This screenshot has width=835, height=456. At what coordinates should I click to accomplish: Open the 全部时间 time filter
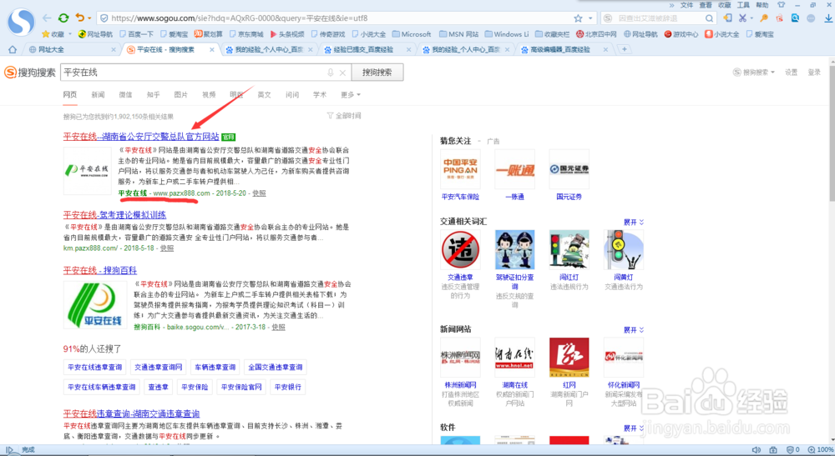344,115
